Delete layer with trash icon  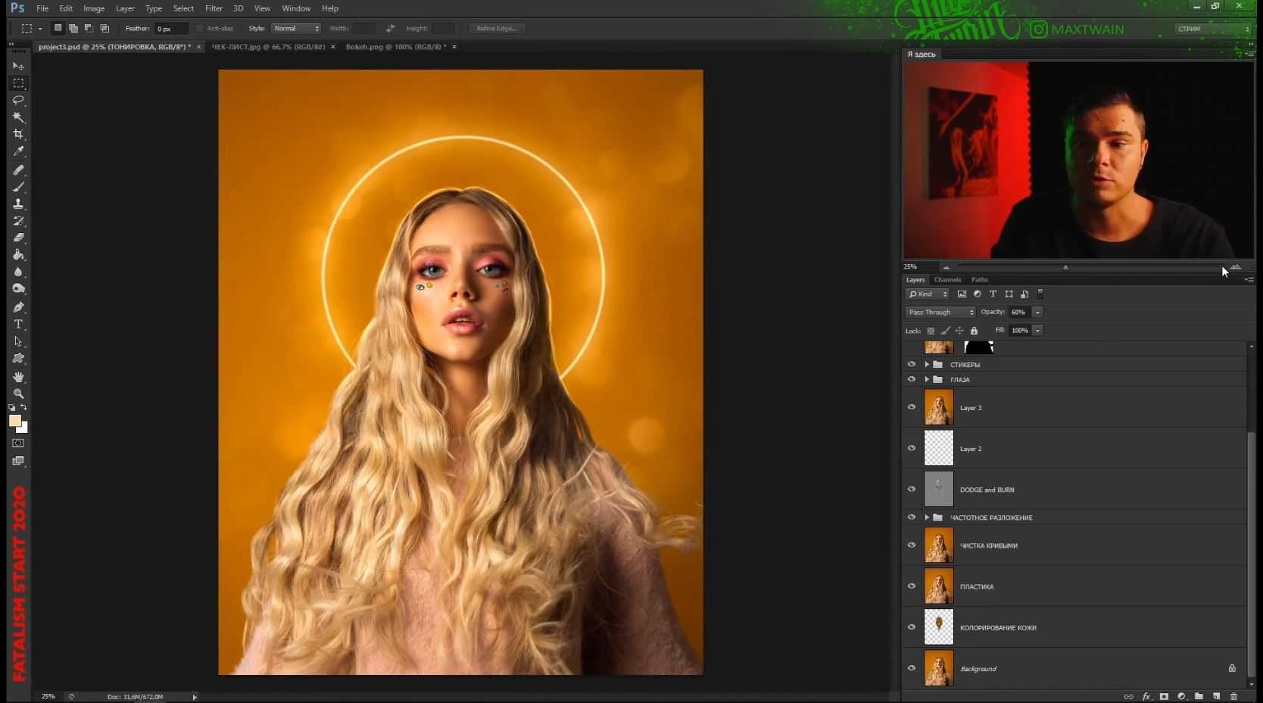click(x=1233, y=696)
